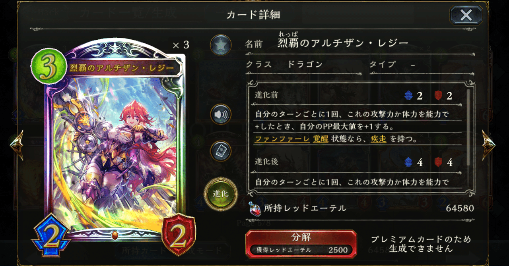The width and height of the screenshot is (509, 266).
Task: Open flavor text with card icon
Action: (x=221, y=151)
